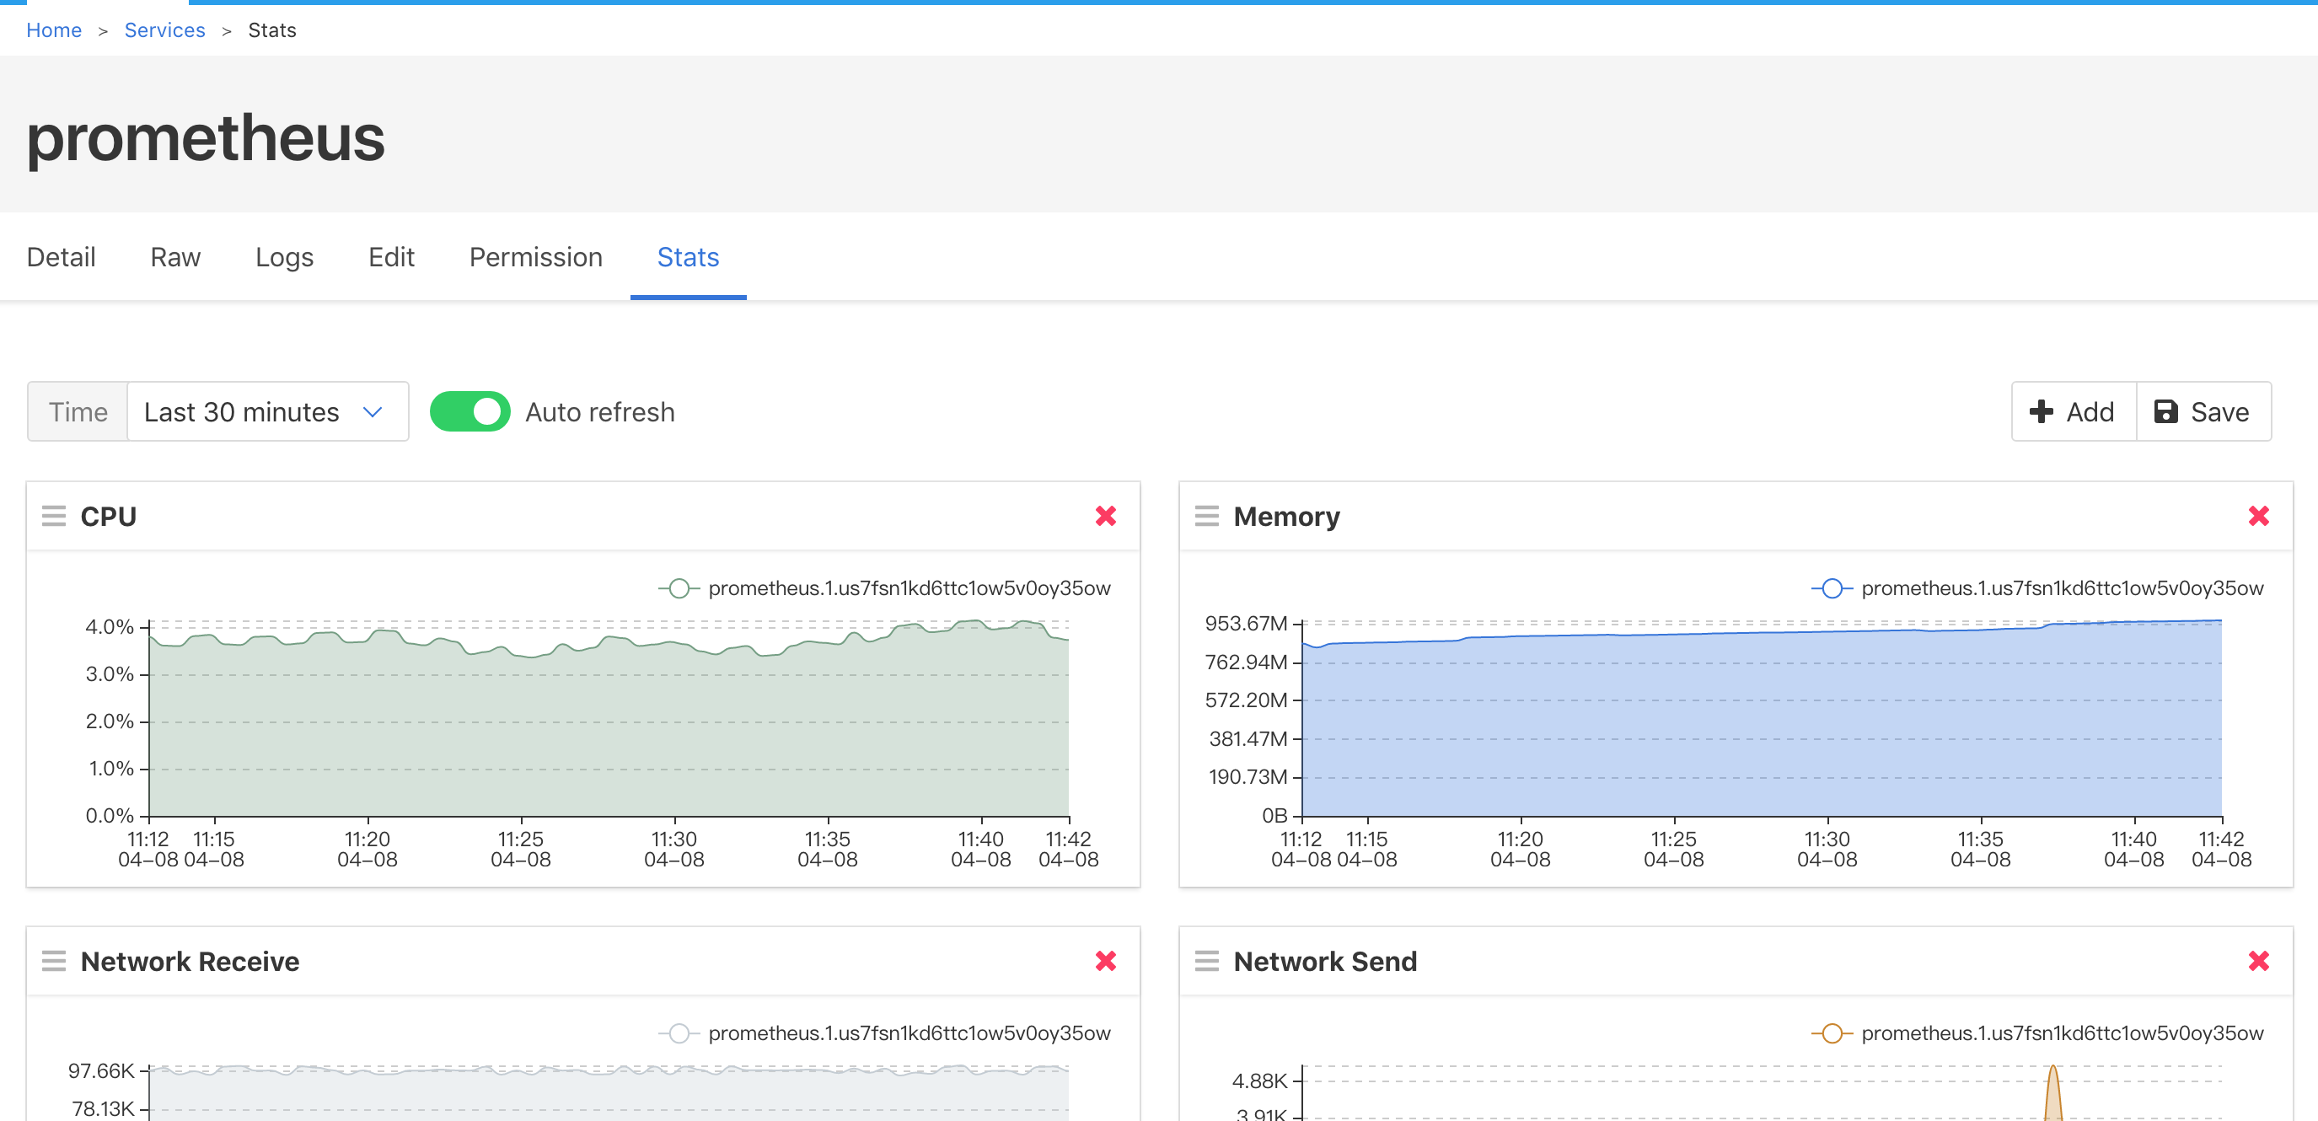2318x1121 pixels.
Task: Click the CPU panel drag handle icon
Action: click(54, 516)
